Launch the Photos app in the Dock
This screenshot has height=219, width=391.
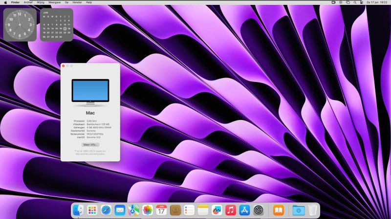[148, 210]
